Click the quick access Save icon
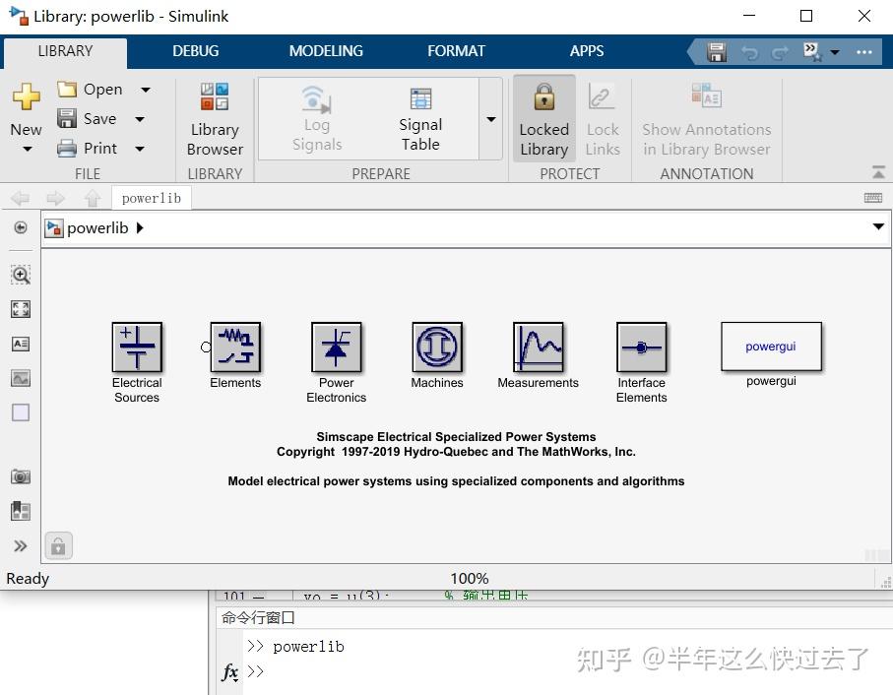893x695 pixels. [716, 52]
